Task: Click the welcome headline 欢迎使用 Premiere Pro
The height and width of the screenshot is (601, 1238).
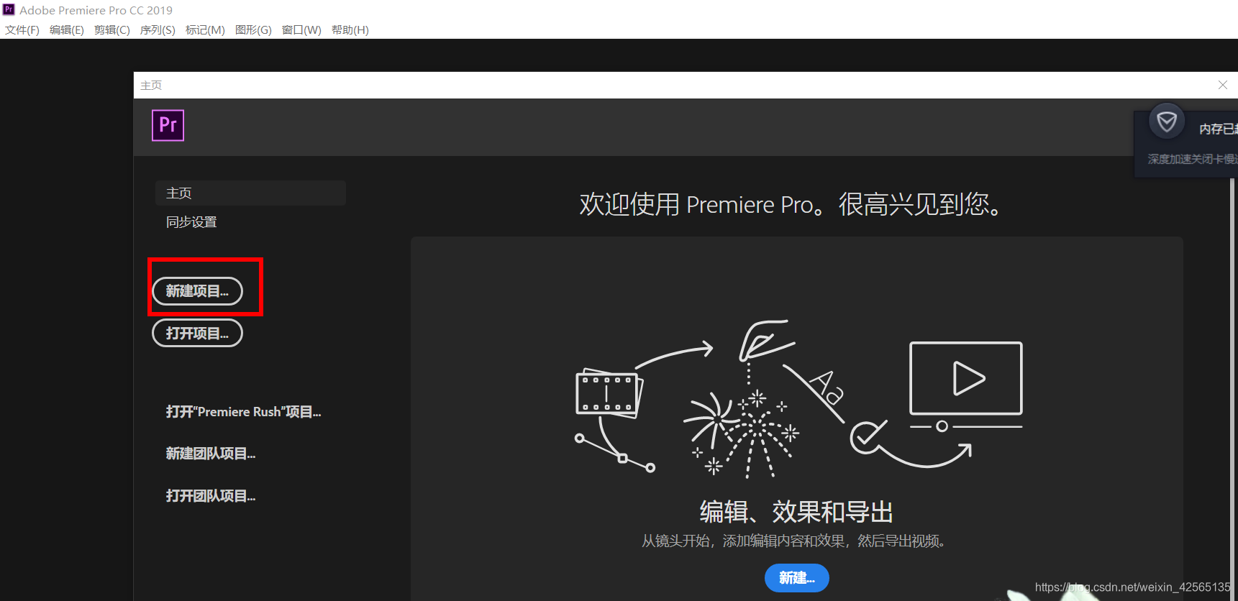Action: coord(791,205)
